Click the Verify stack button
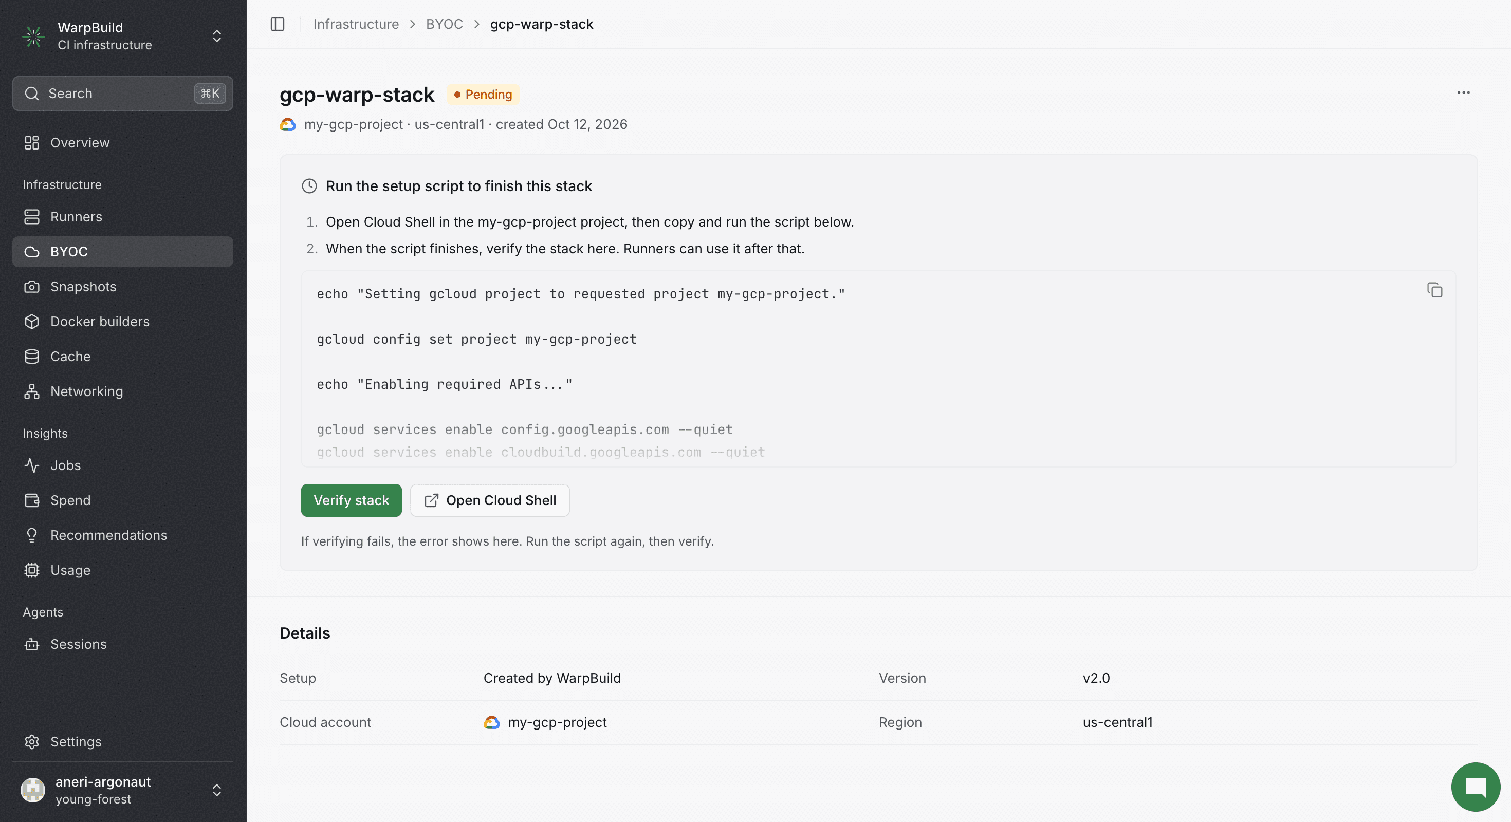The width and height of the screenshot is (1511, 822). coord(352,500)
